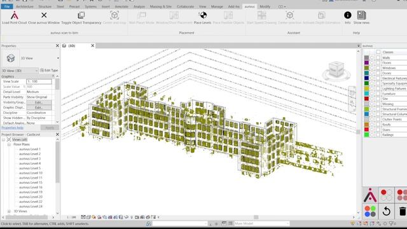Image resolution: width=407 pixels, height=229 pixels.
Task: Click the Window/Door Placement icon
Action: (x=174, y=15)
